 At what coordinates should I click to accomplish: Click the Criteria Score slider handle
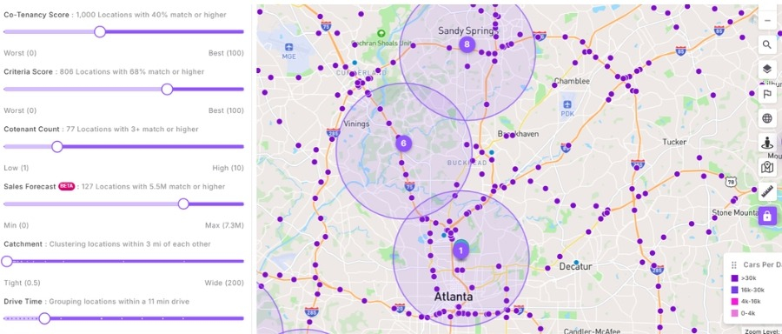(x=167, y=90)
